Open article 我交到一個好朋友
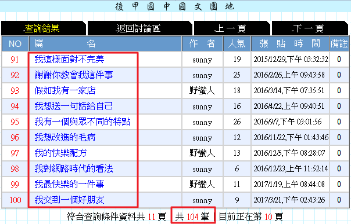This screenshot has width=351, height=224. pos(69,200)
